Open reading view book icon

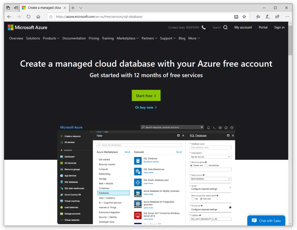point(236,17)
